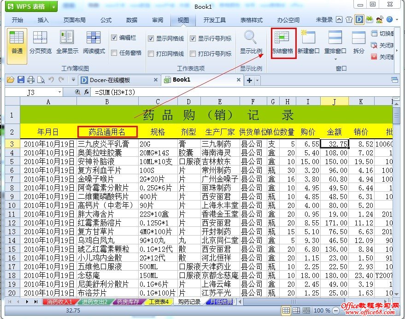
Task: Open the 公式 ribbon tab
Action: (106, 20)
